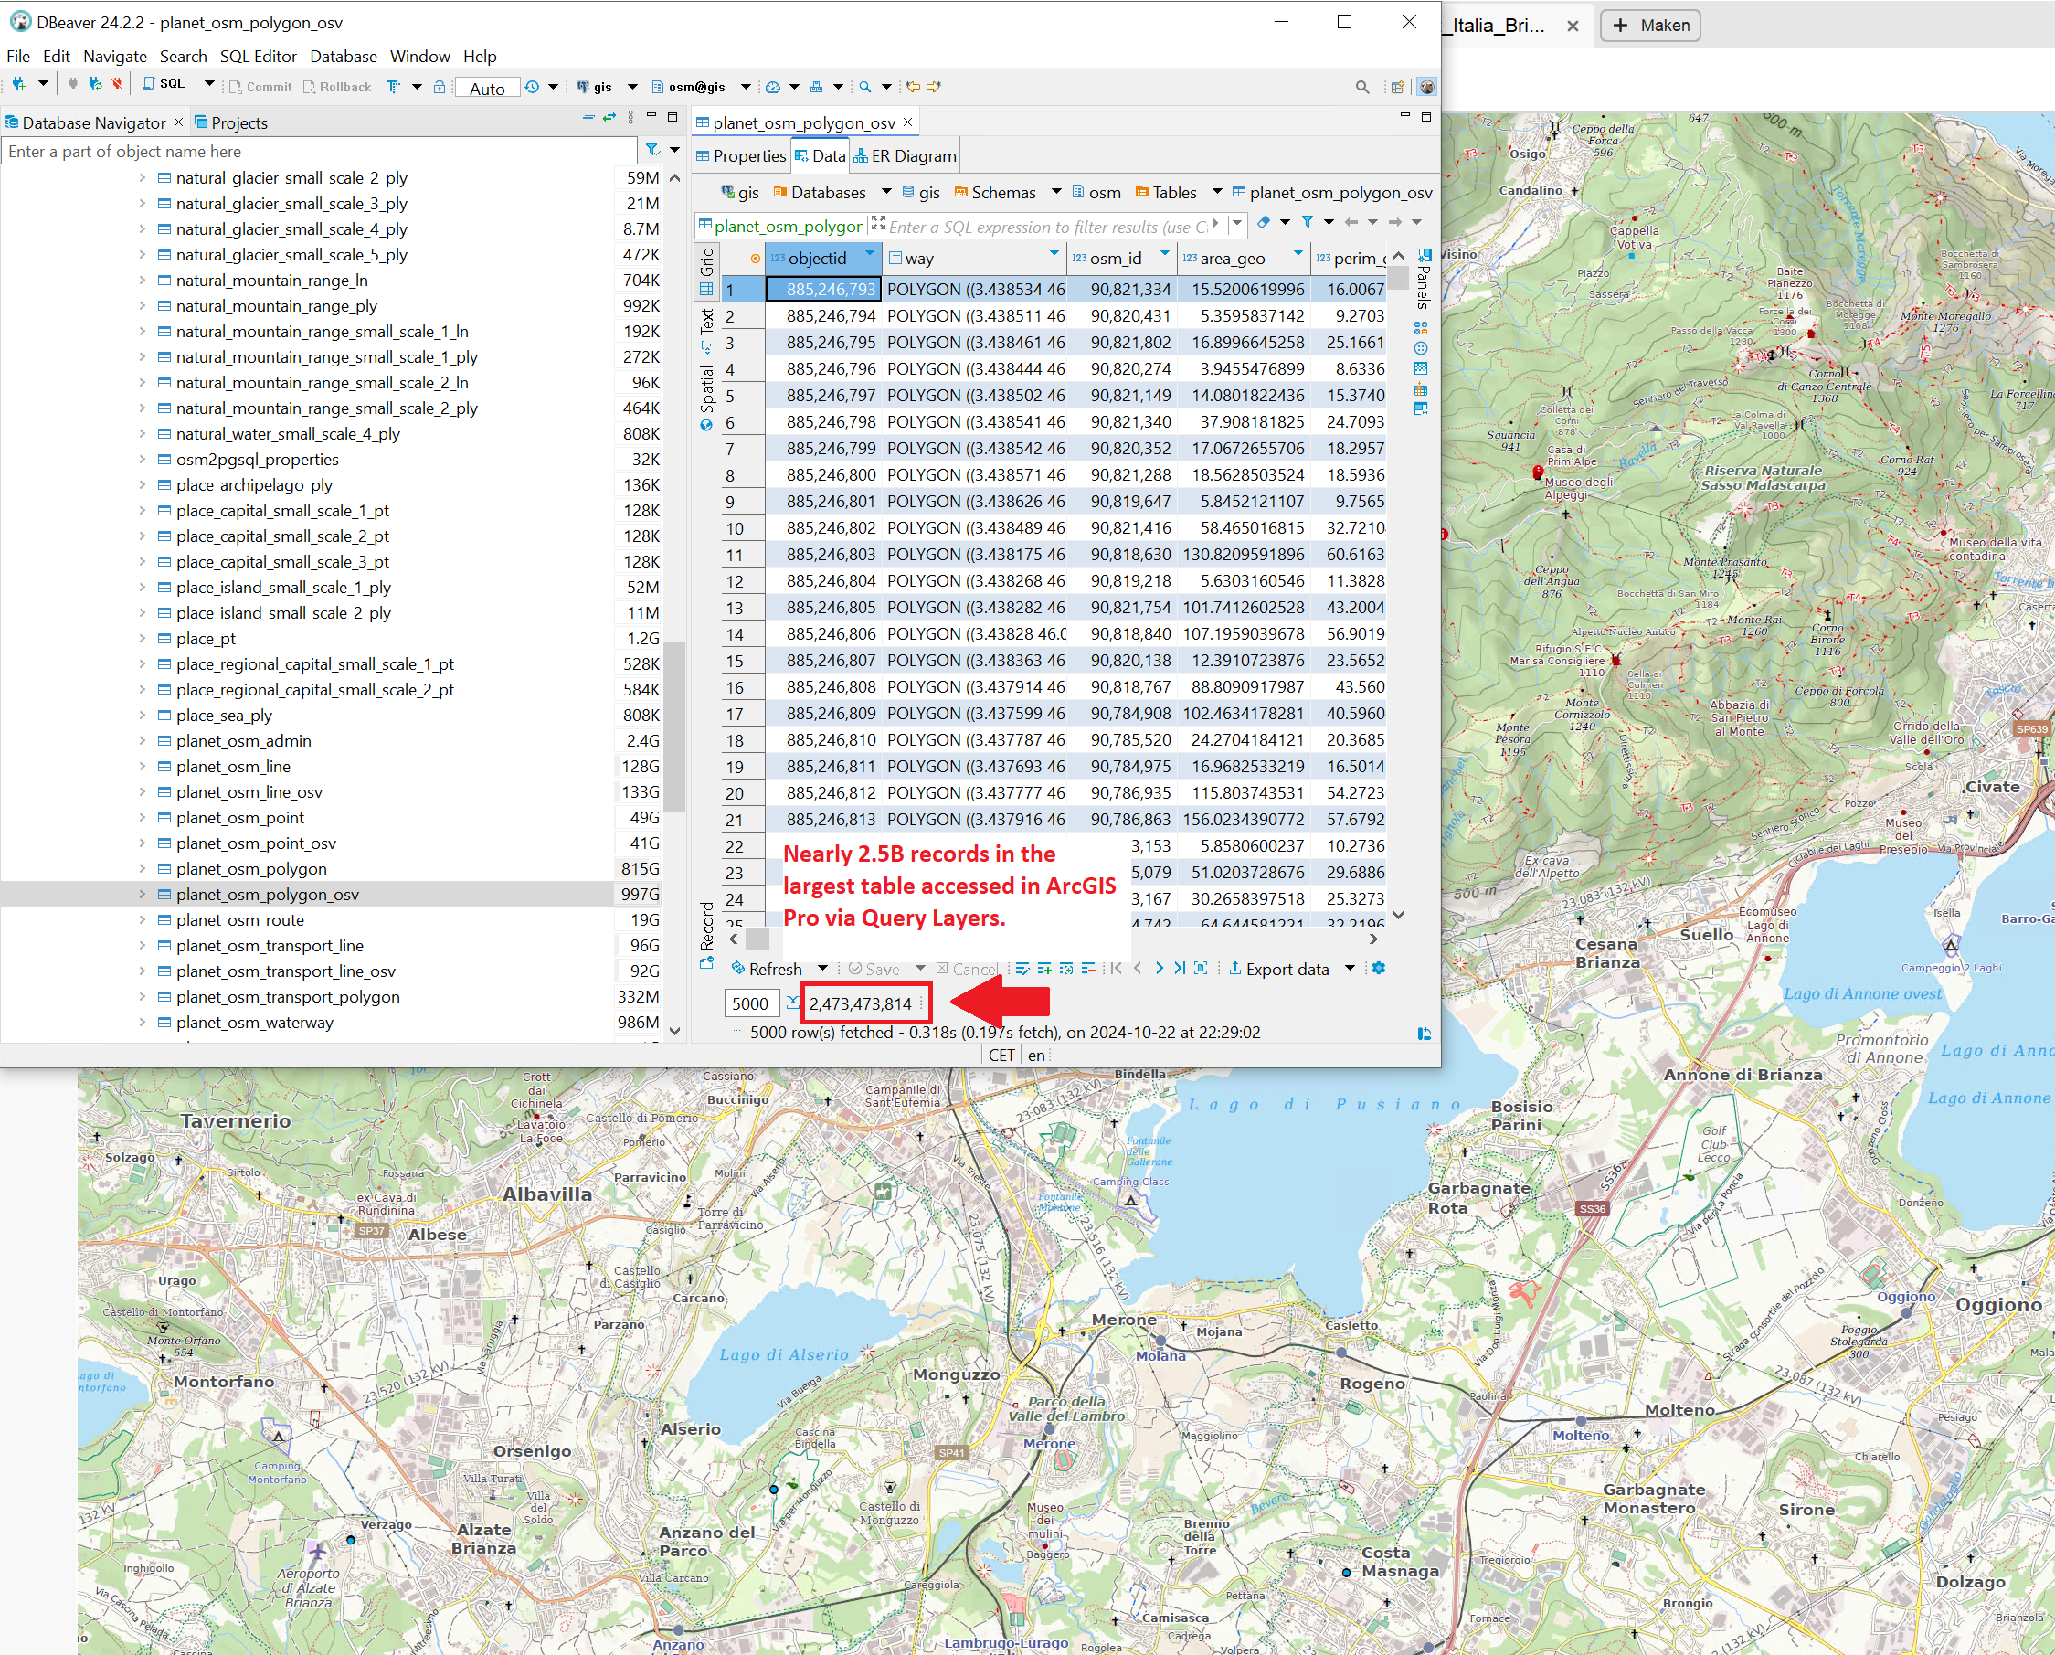Open the Refresh dropdown arrow
Viewport: 2055px width, 1655px height.
(x=823, y=969)
